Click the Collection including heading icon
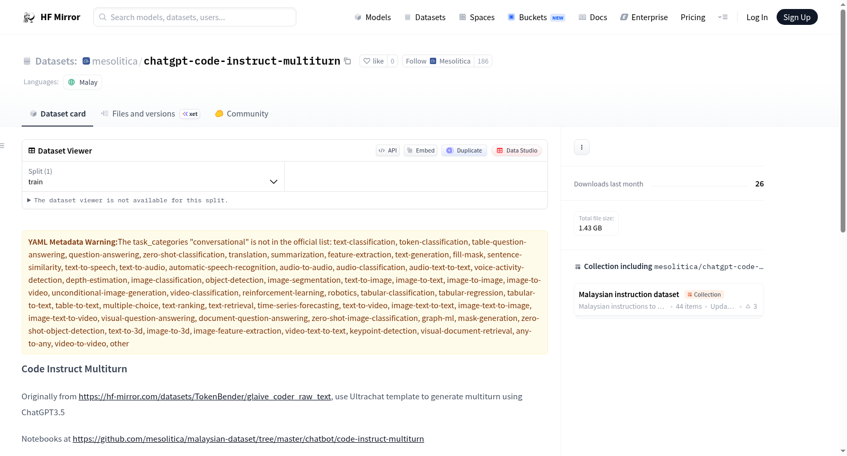 578,266
